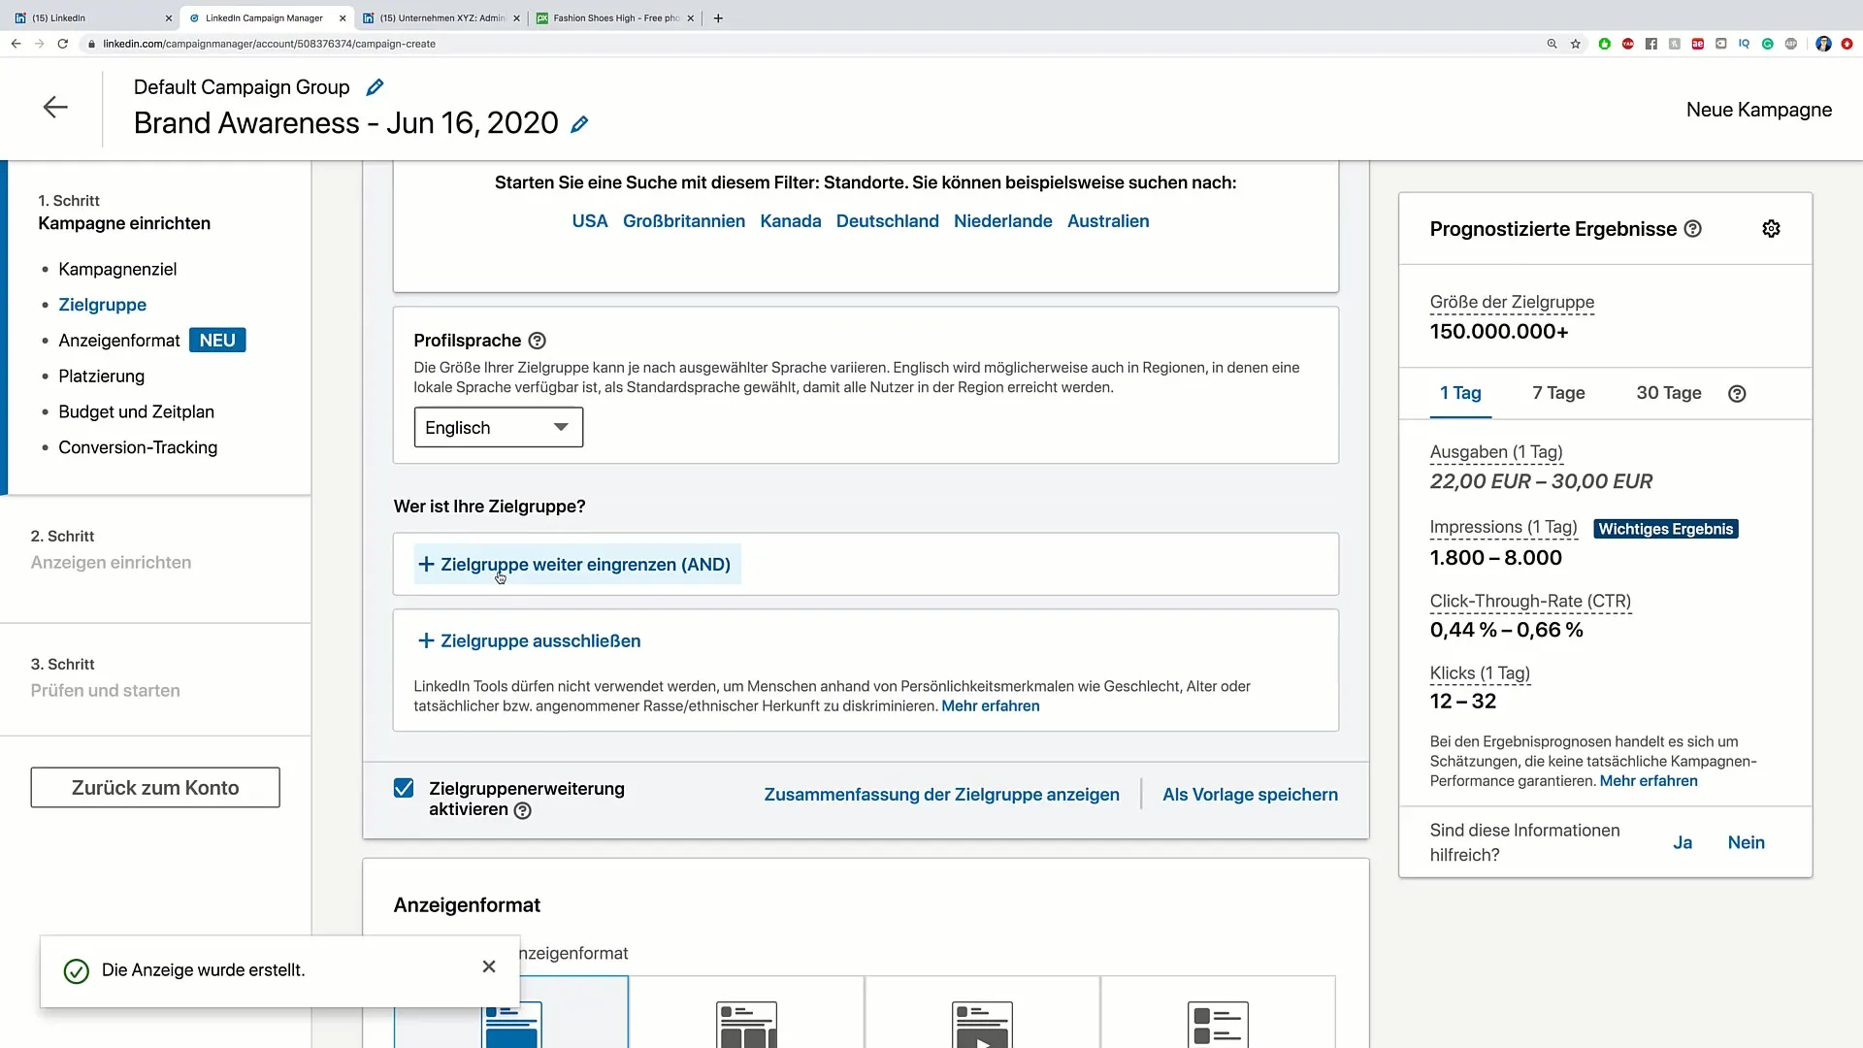Select Niederlande location suggestion
This screenshot has height=1048, width=1863.
pos(1003,221)
